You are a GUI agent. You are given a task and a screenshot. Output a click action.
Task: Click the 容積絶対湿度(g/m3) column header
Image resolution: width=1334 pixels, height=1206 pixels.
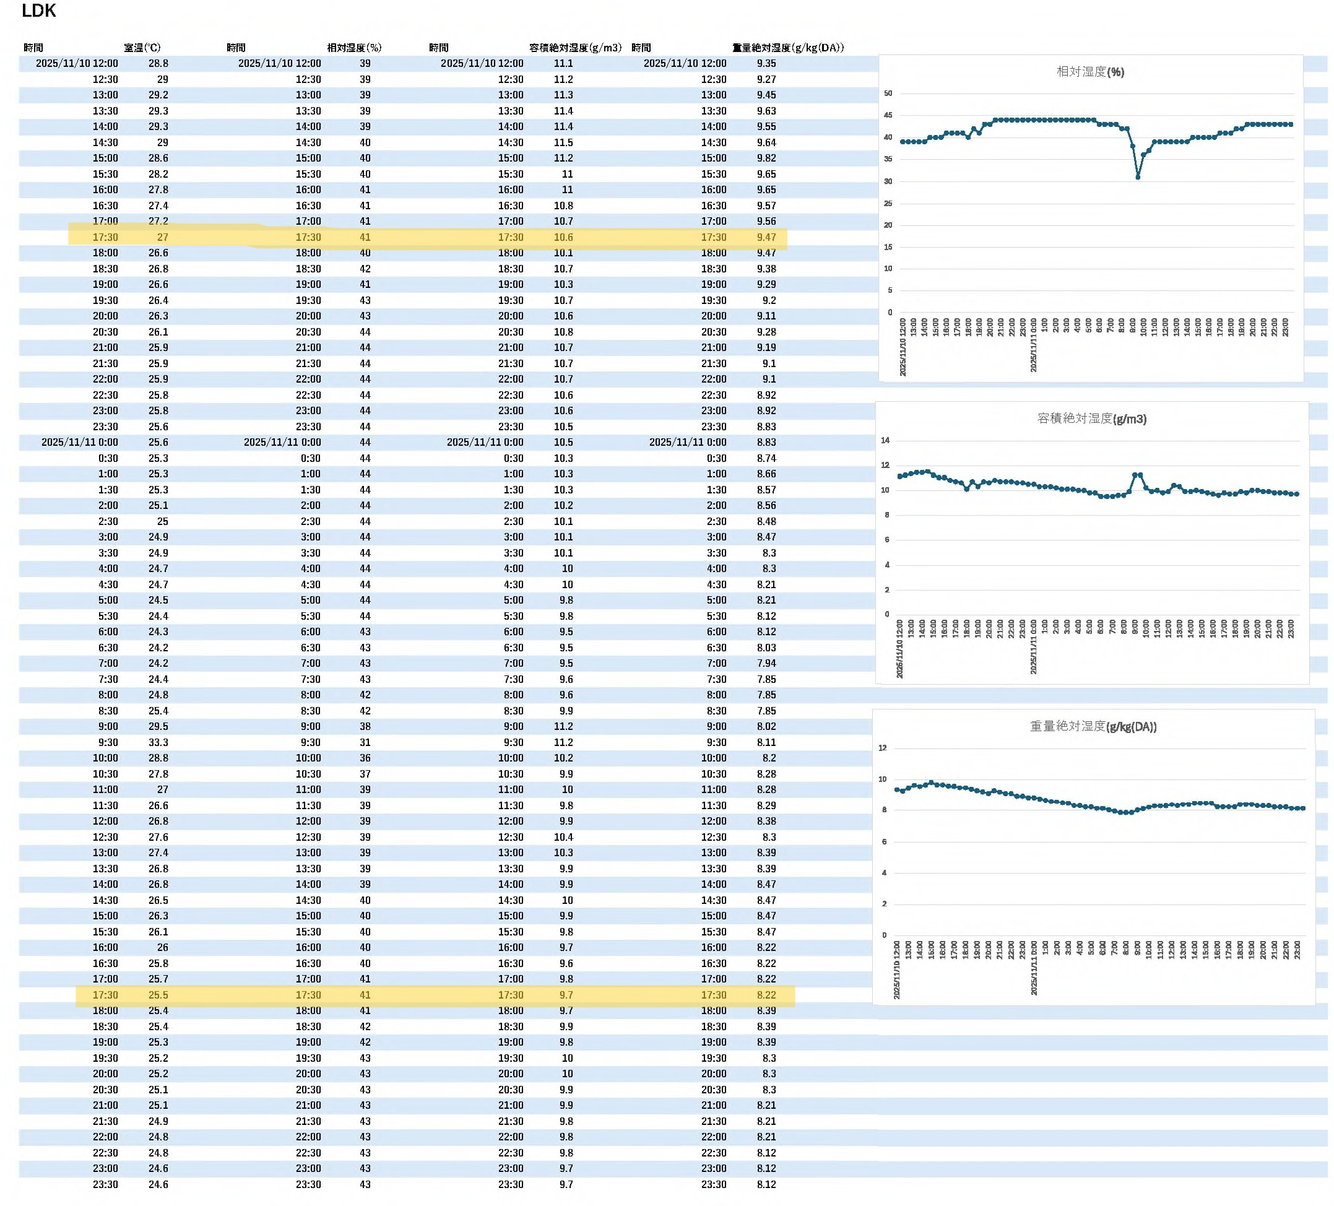tap(575, 48)
